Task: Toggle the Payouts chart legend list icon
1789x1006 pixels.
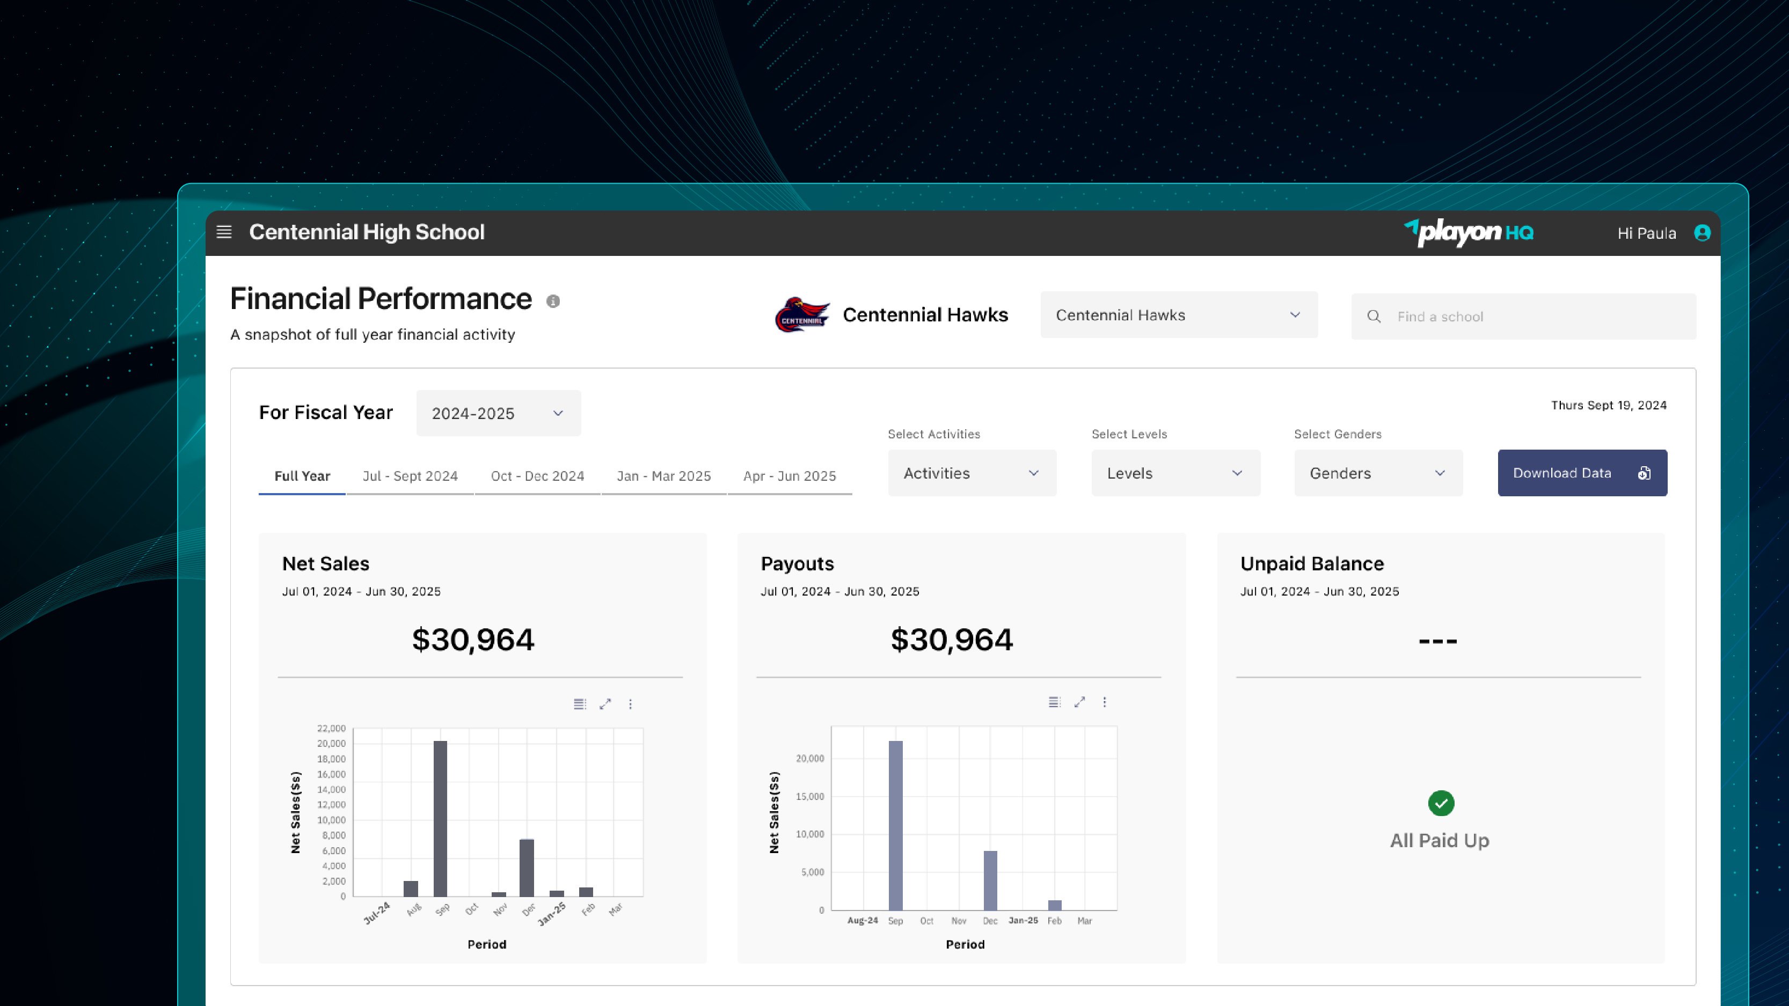Action: pyautogui.click(x=1054, y=703)
